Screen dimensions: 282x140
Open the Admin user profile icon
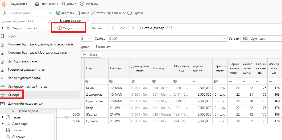[63, 4]
